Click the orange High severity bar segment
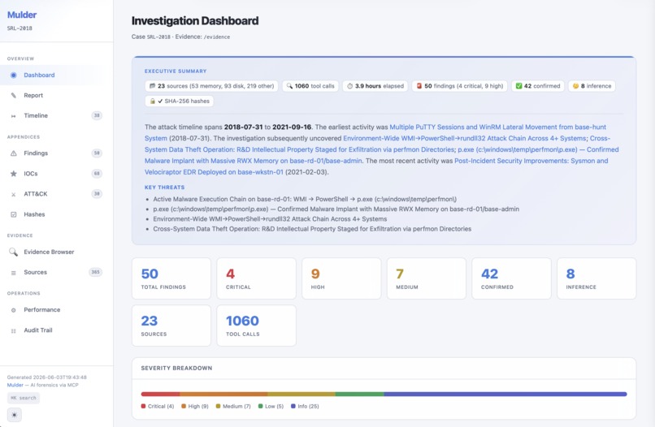 click(x=223, y=394)
